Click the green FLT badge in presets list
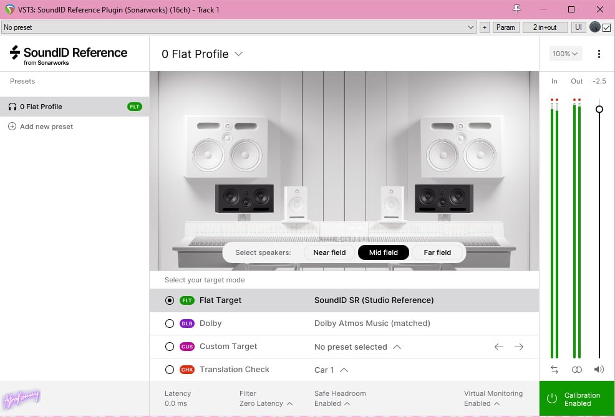Viewport: 615px width, 417px height. [x=135, y=107]
